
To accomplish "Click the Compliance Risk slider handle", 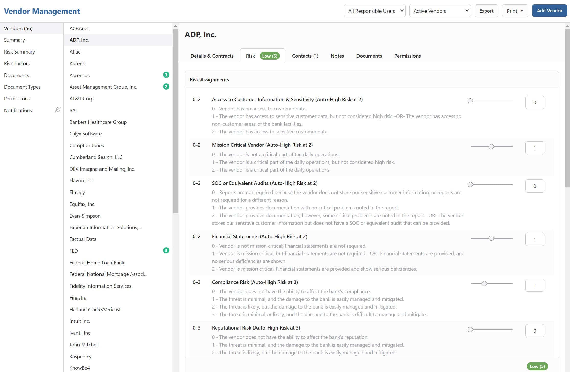I will coord(484,284).
